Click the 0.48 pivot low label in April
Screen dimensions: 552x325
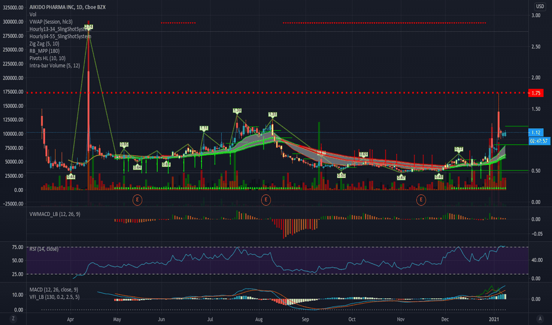pyautogui.click(x=70, y=177)
